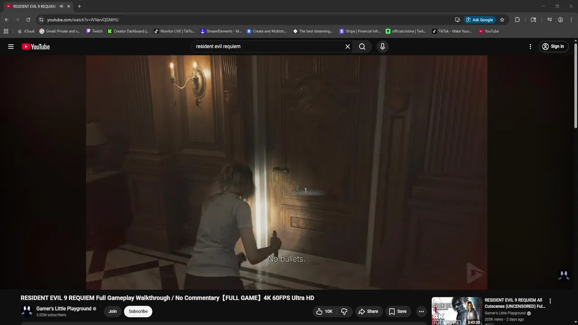Open Chrome's three-dot menu
The width and height of the screenshot is (578, 325).
571,20
